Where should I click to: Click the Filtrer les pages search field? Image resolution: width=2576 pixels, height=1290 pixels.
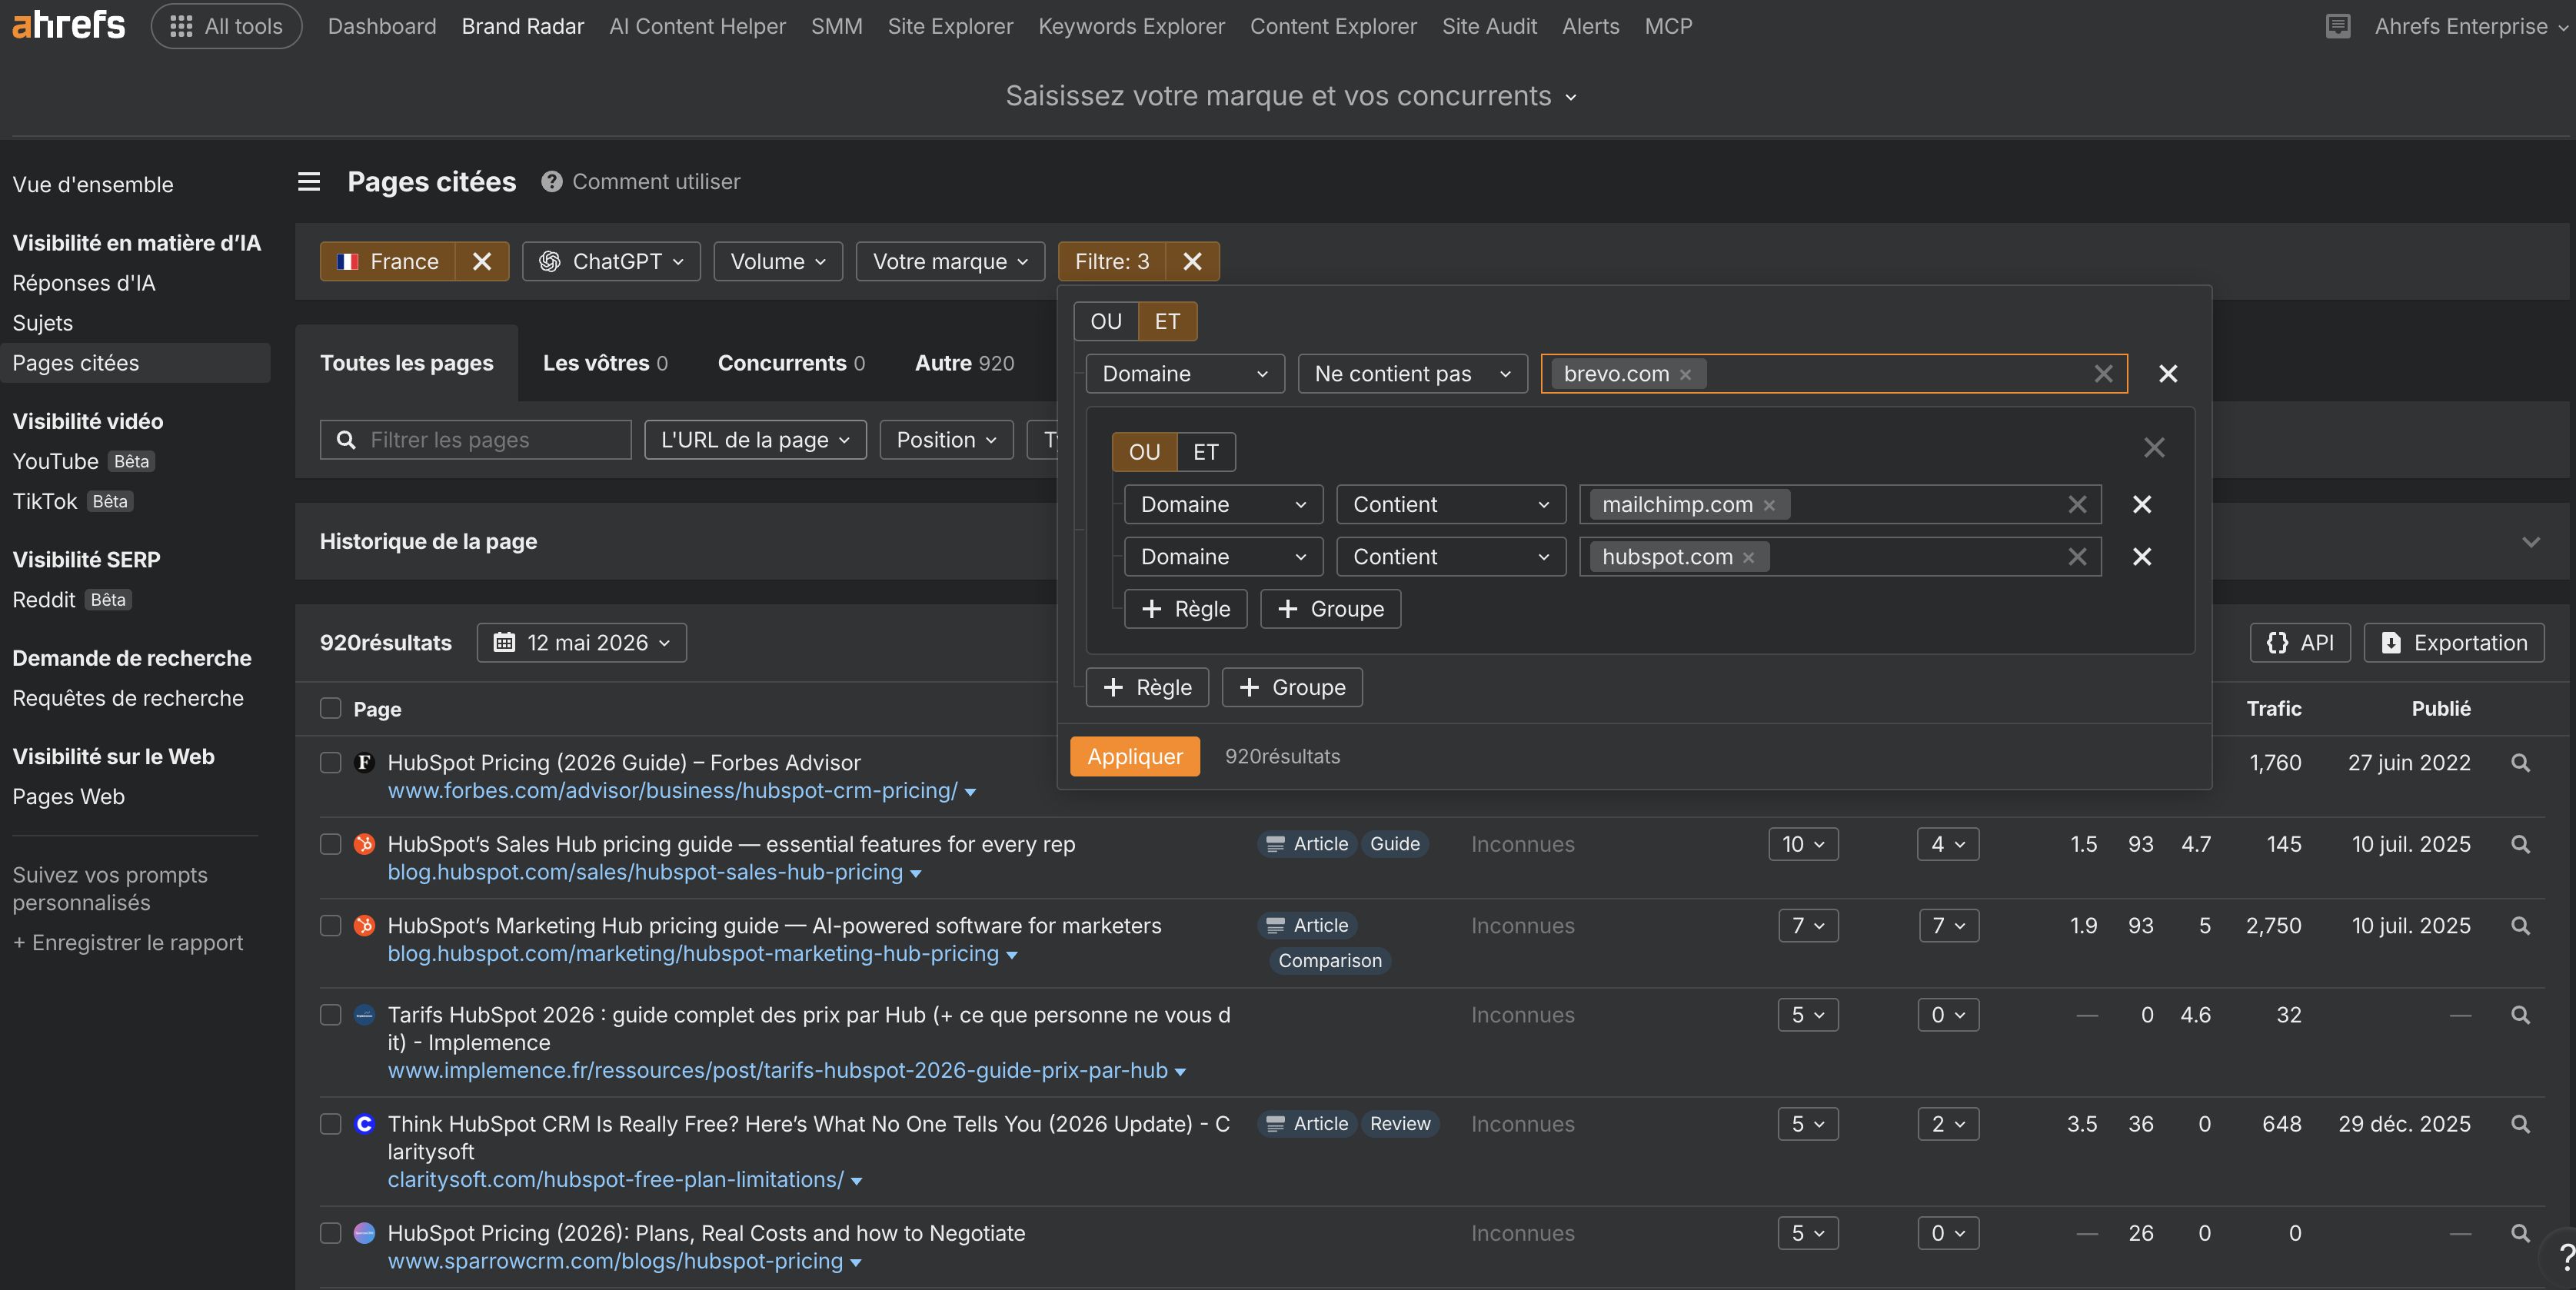pyautogui.click(x=475, y=440)
